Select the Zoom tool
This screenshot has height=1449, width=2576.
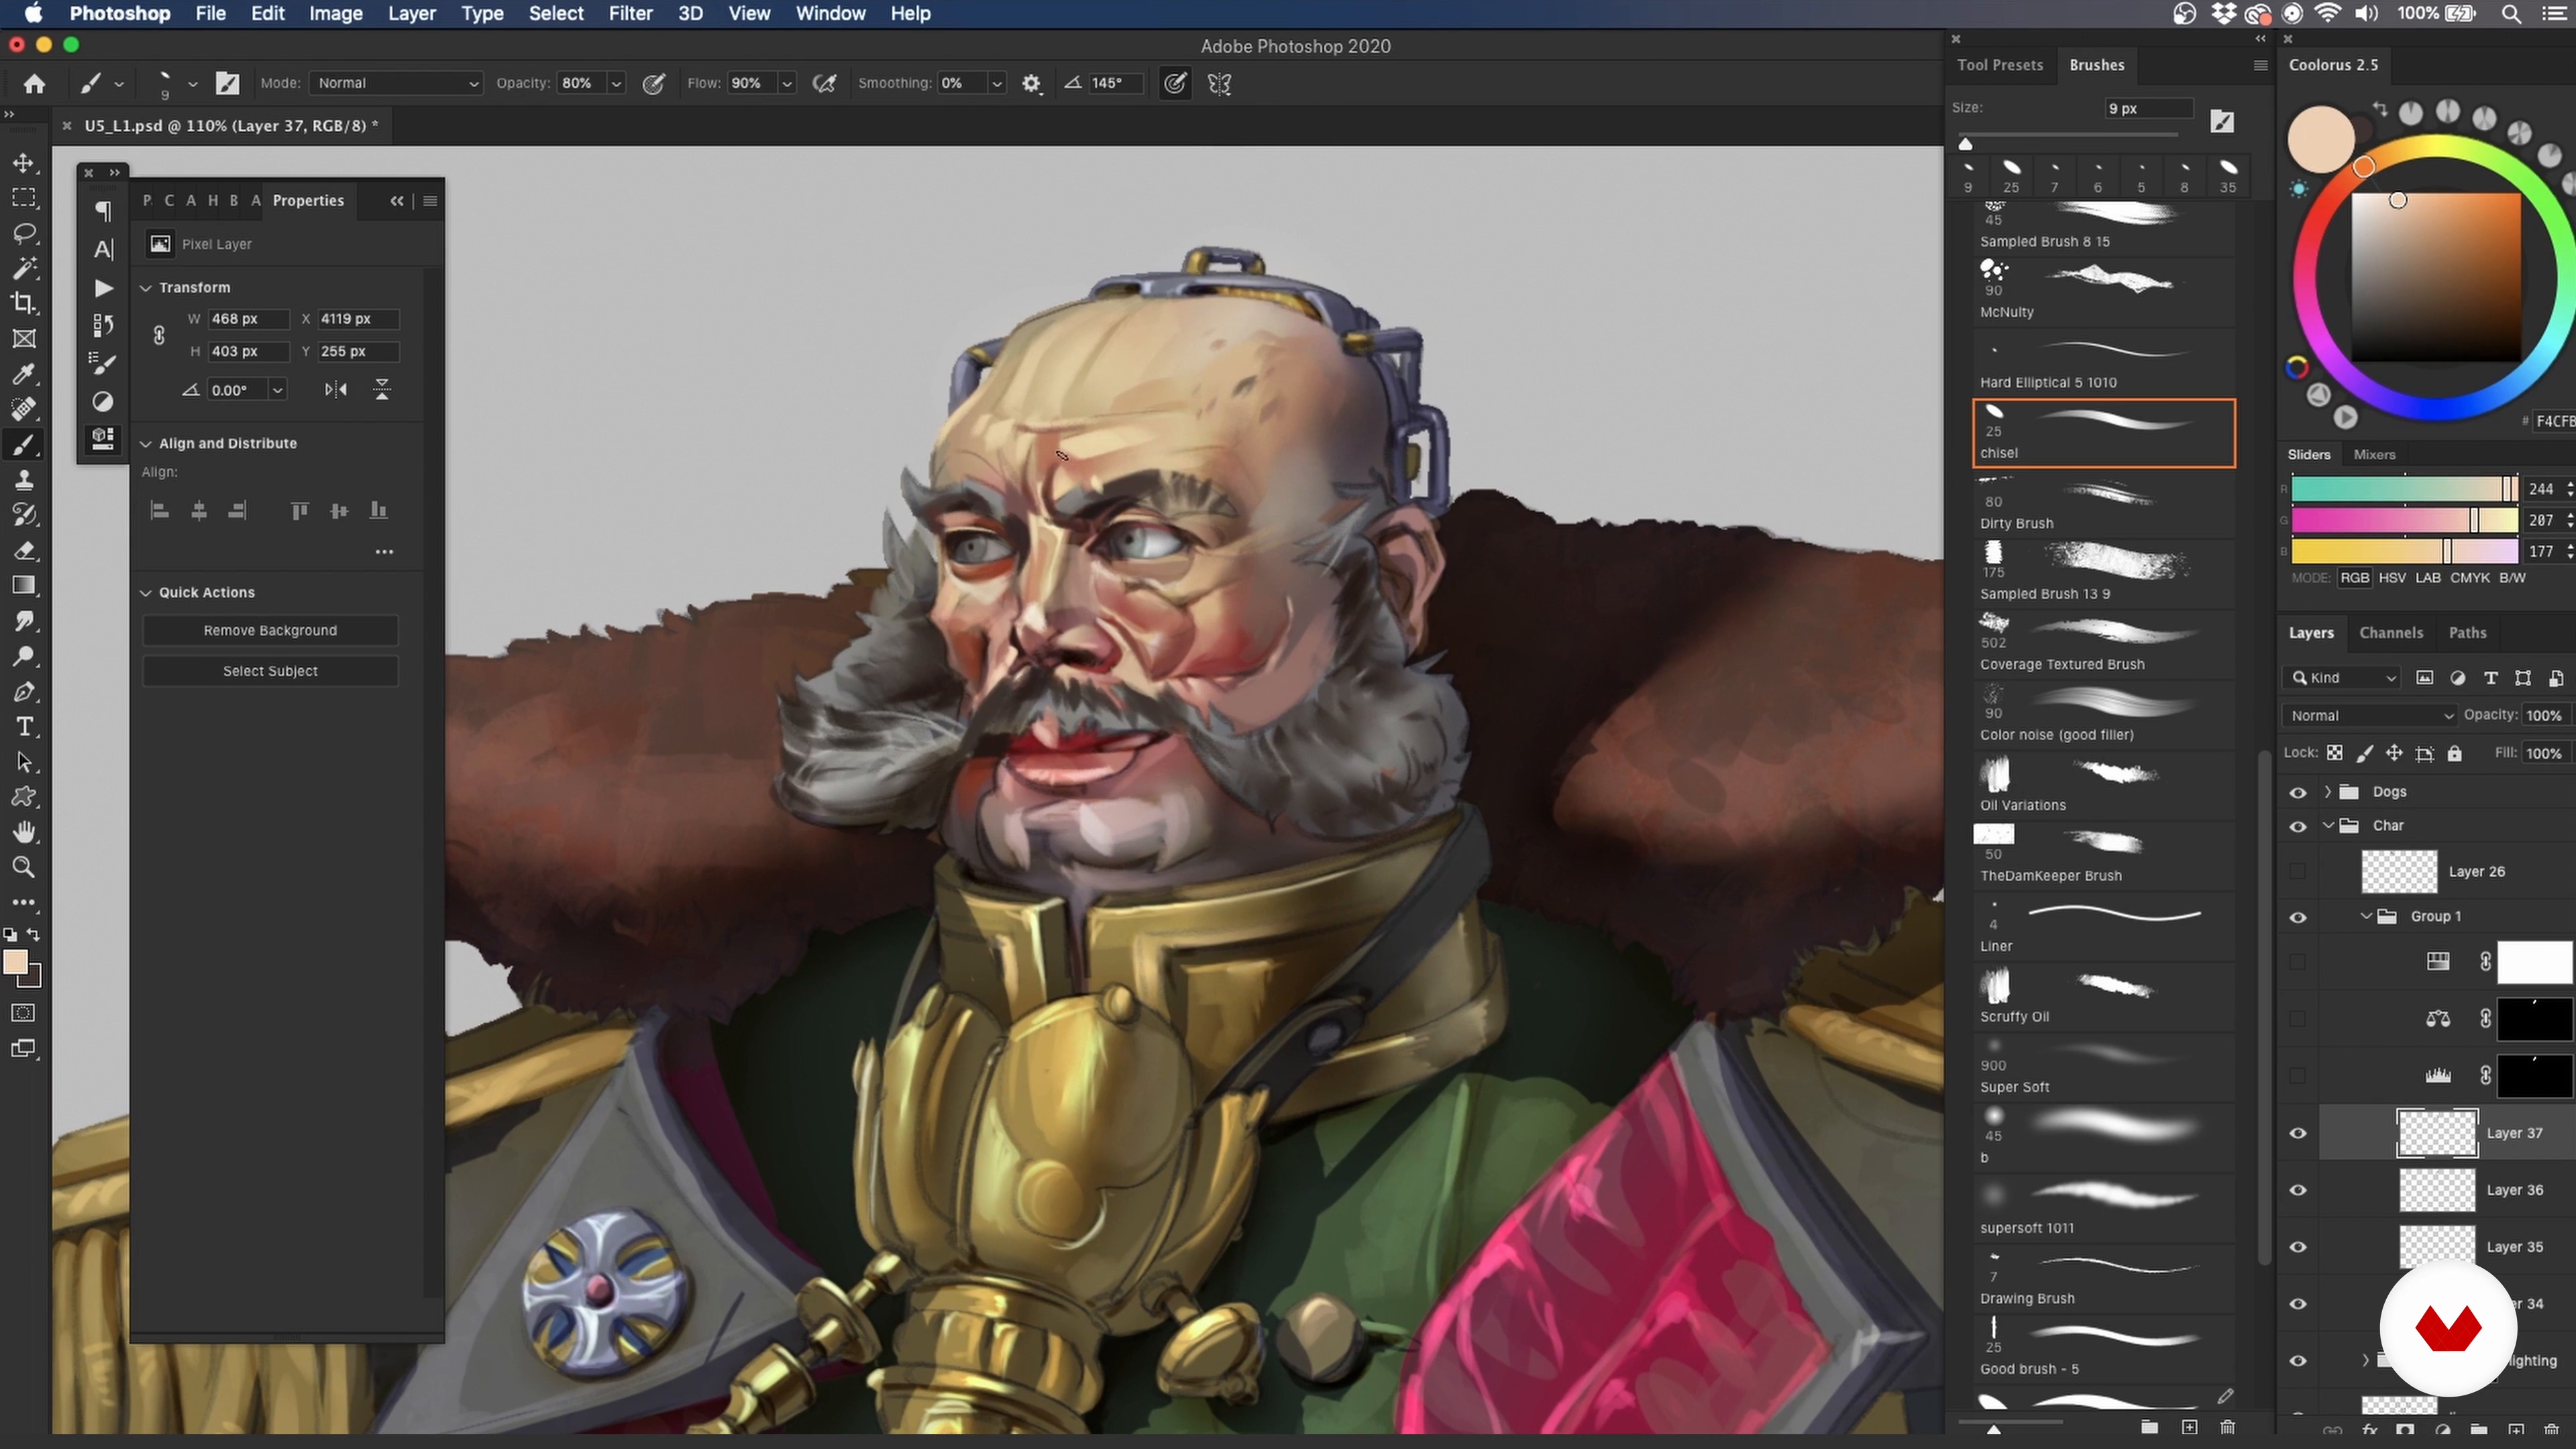(24, 867)
